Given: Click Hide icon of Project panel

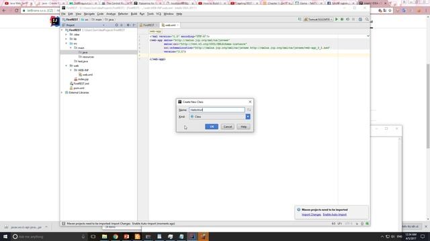Looking at the screenshot, I should pyautogui.click(x=134, y=25).
